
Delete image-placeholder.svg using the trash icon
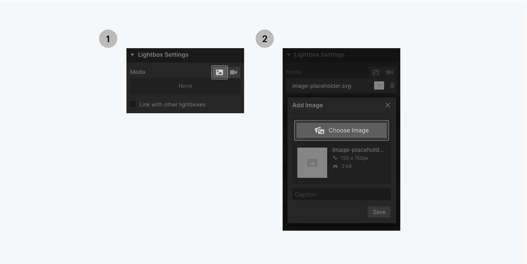(x=392, y=85)
